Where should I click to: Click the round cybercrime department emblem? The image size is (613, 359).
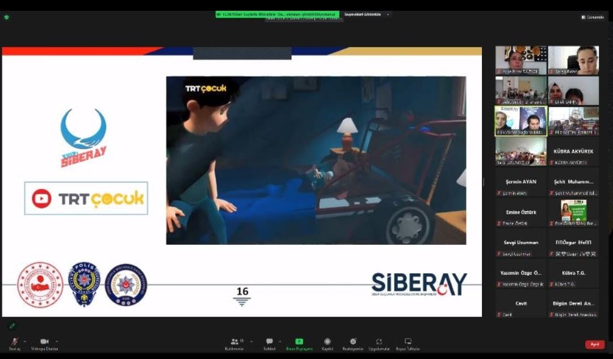[x=126, y=285]
